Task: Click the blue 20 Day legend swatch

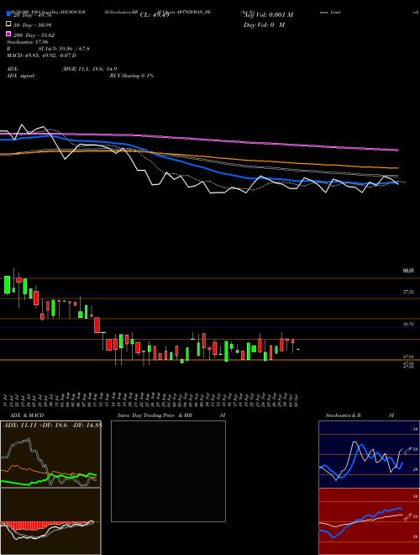Action: pyautogui.click(x=8, y=13)
